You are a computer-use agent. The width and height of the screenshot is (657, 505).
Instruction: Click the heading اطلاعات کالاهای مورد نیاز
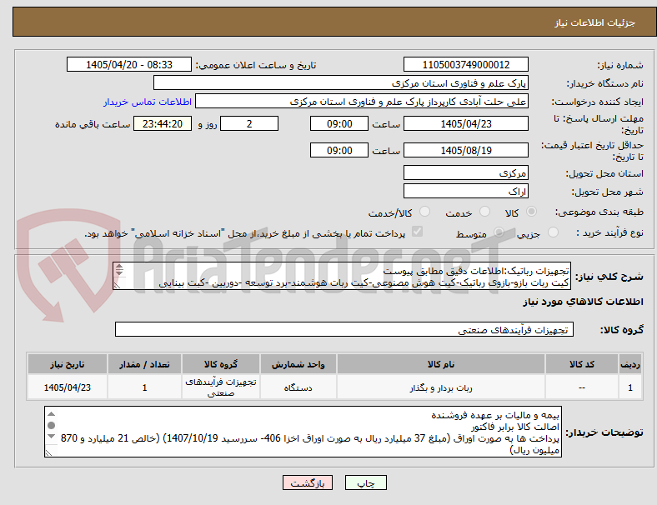tap(583, 302)
